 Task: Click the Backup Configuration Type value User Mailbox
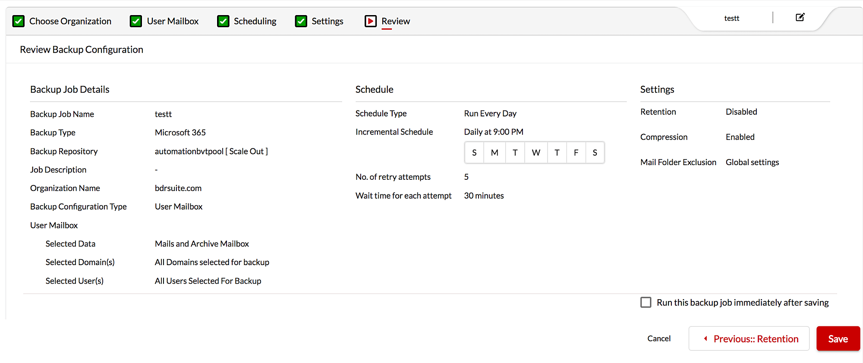pos(179,207)
